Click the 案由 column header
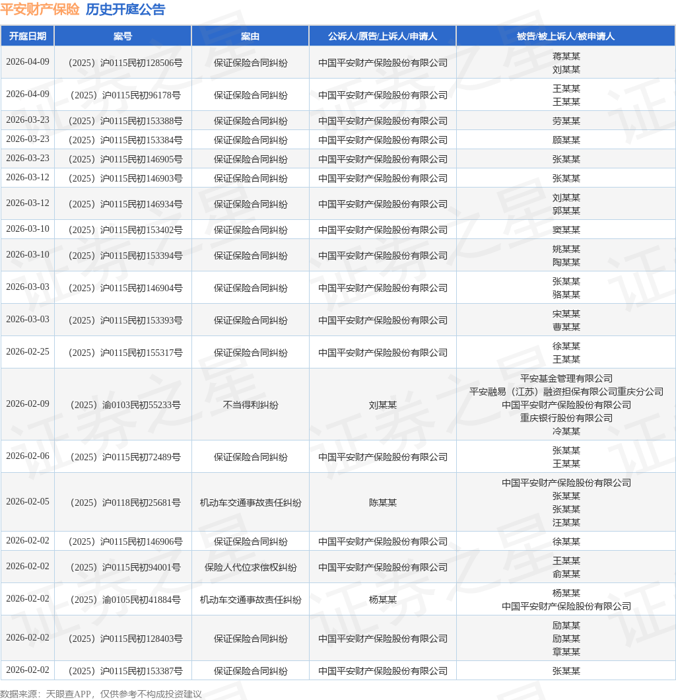 250,36
